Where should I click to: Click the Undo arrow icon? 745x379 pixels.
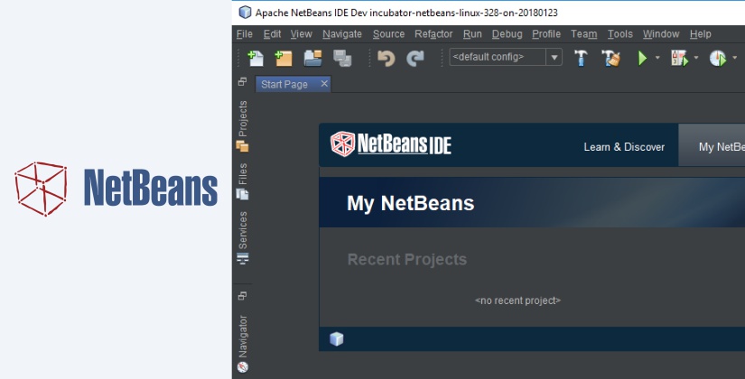tap(386, 58)
